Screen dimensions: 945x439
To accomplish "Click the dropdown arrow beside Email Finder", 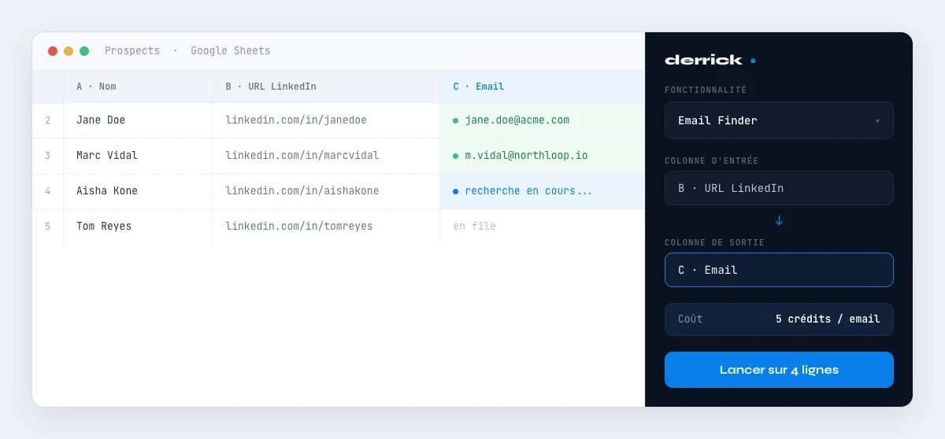I will click(877, 121).
